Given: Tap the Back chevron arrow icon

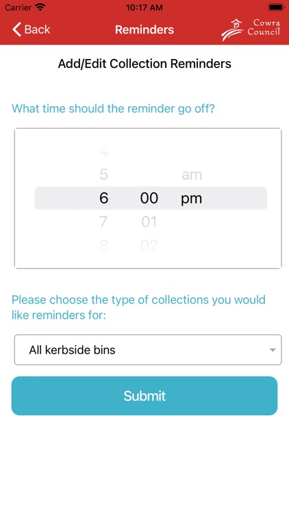Looking at the screenshot, I should coord(16,29).
